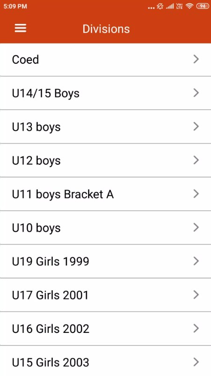Tap the Wi-Fi status icon
The width and height of the screenshot is (211, 376).
pyautogui.click(x=189, y=6)
